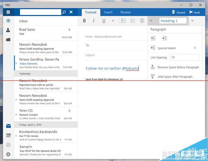Switch to the Insert tab

pyautogui.click(x=108, y=12)
